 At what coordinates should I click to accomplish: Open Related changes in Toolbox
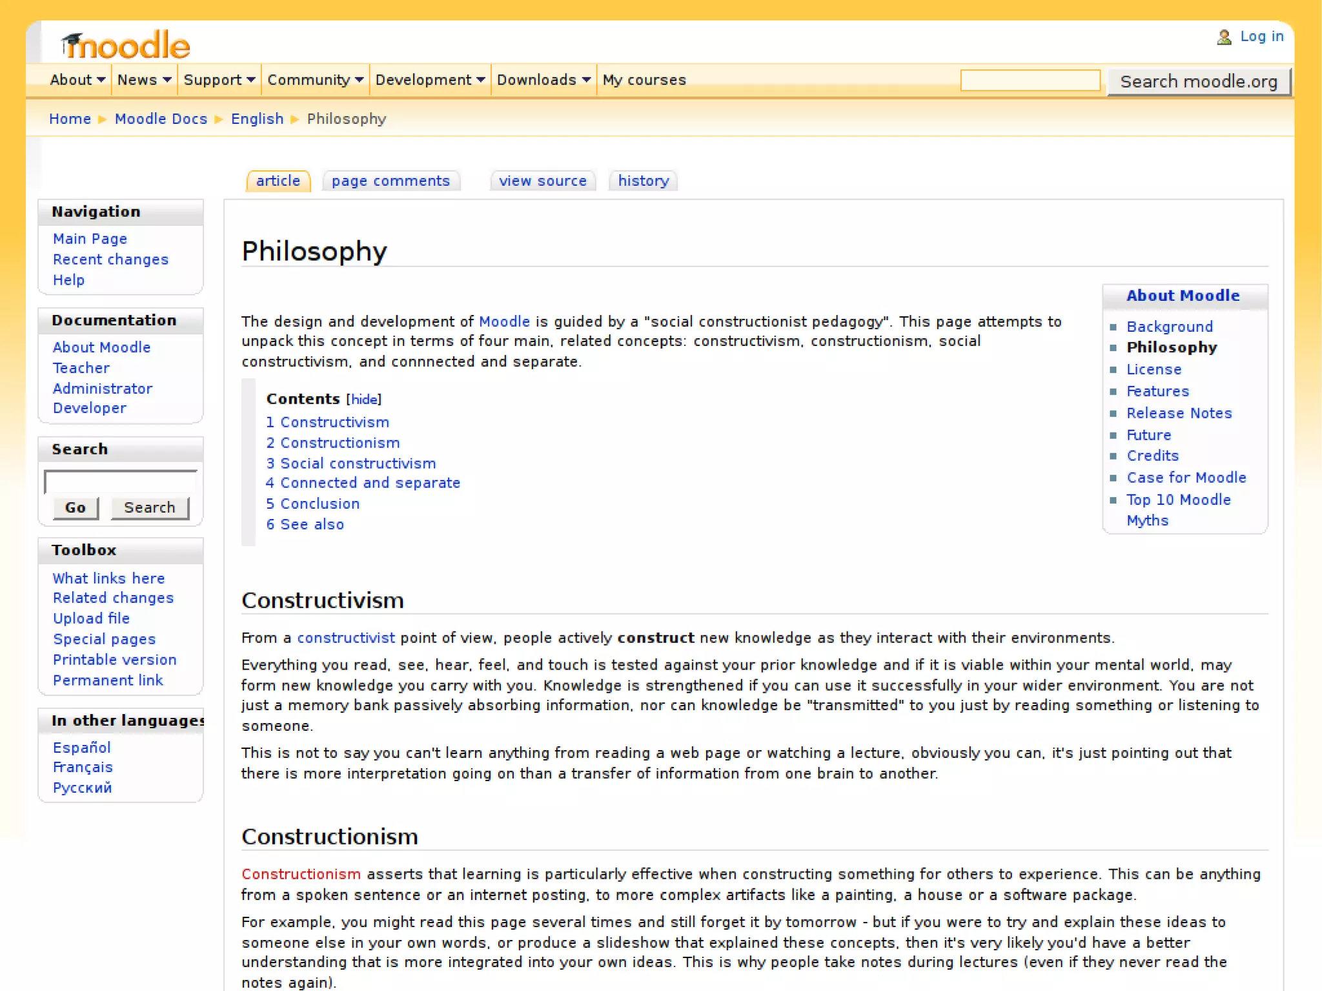113,598
